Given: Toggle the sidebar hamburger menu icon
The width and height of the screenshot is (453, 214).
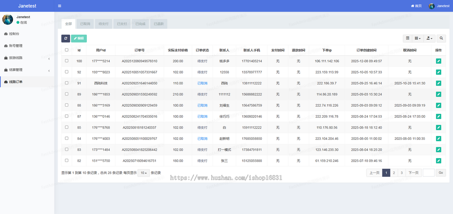Looking at the screenshot, I should [x=60, y=6].
